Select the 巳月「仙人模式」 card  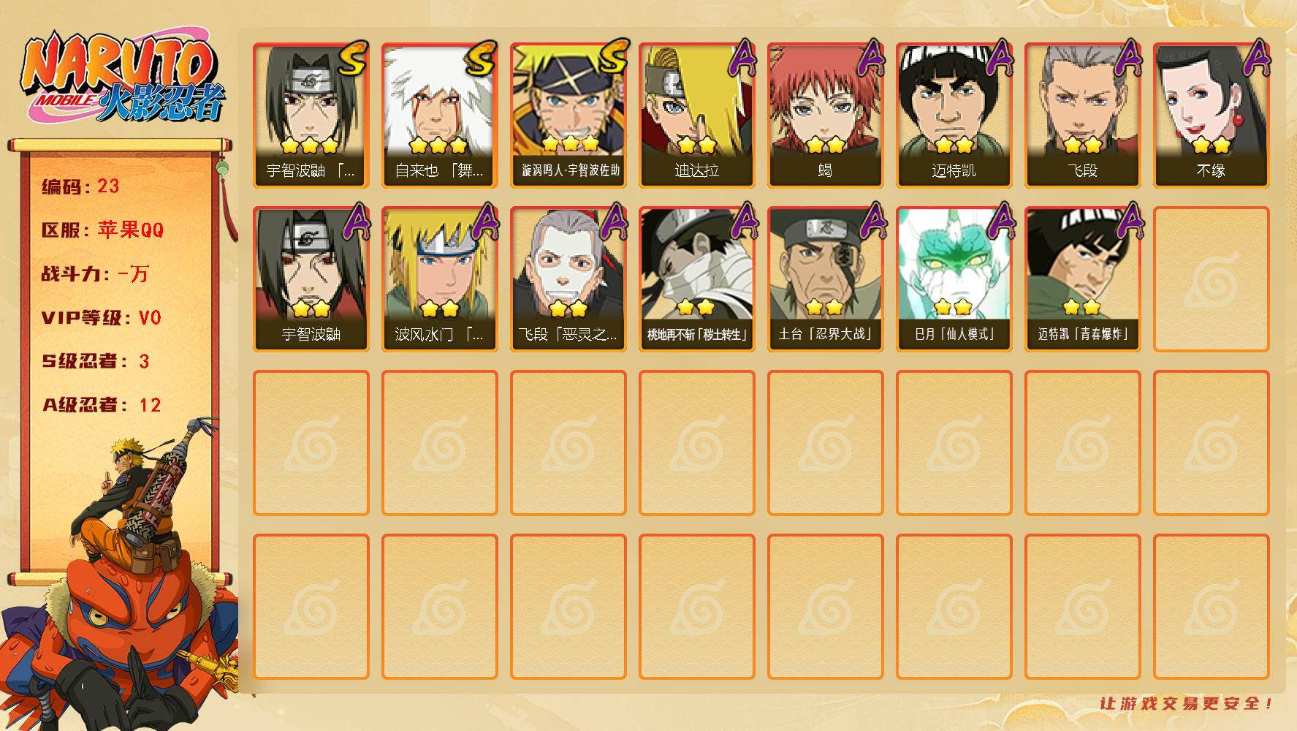[954, 279]
